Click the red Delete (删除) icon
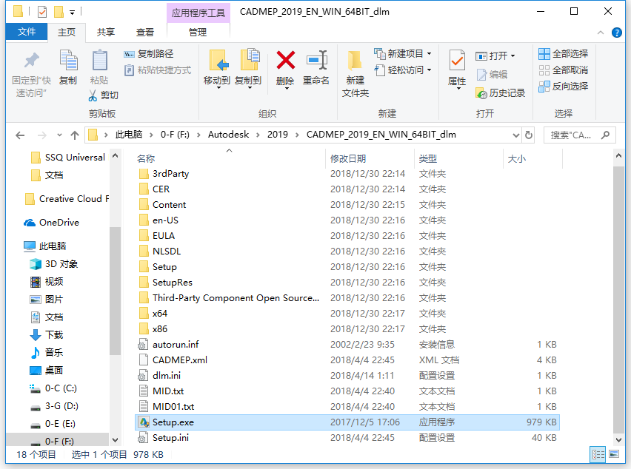This screenshot has width=631, height=469. coord(285,60)
